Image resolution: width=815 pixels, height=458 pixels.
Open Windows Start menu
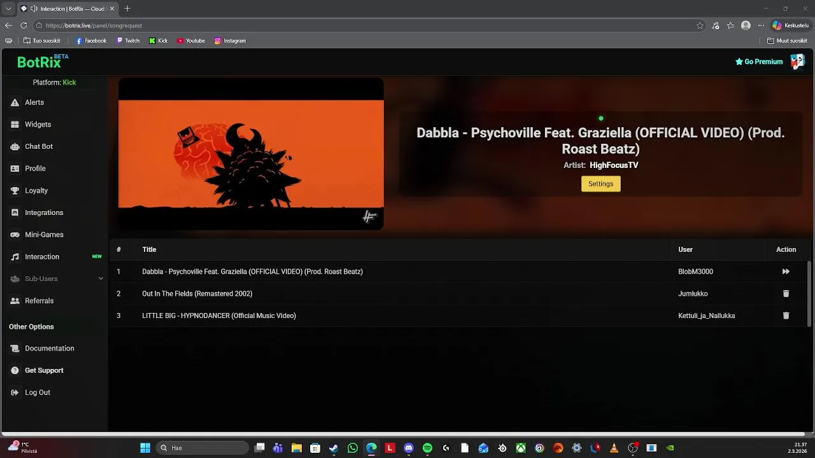pyautogui.click(x=145, y=448)
